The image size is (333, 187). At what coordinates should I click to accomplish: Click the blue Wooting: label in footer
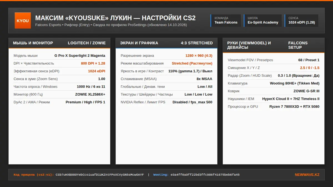pyautogui.click(x=161, y=175)
